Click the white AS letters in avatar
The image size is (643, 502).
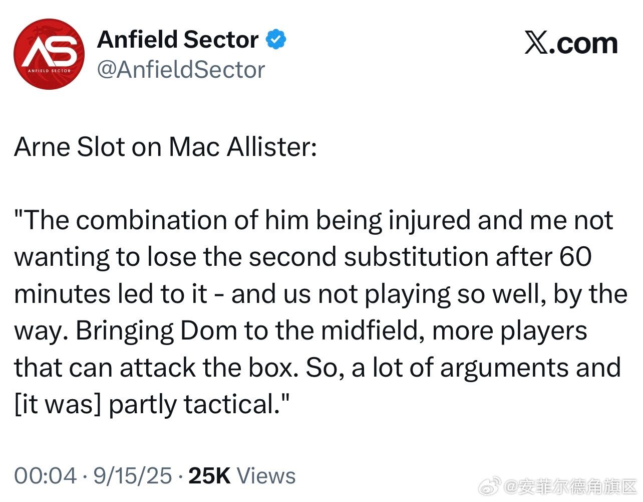click(50, 51)
